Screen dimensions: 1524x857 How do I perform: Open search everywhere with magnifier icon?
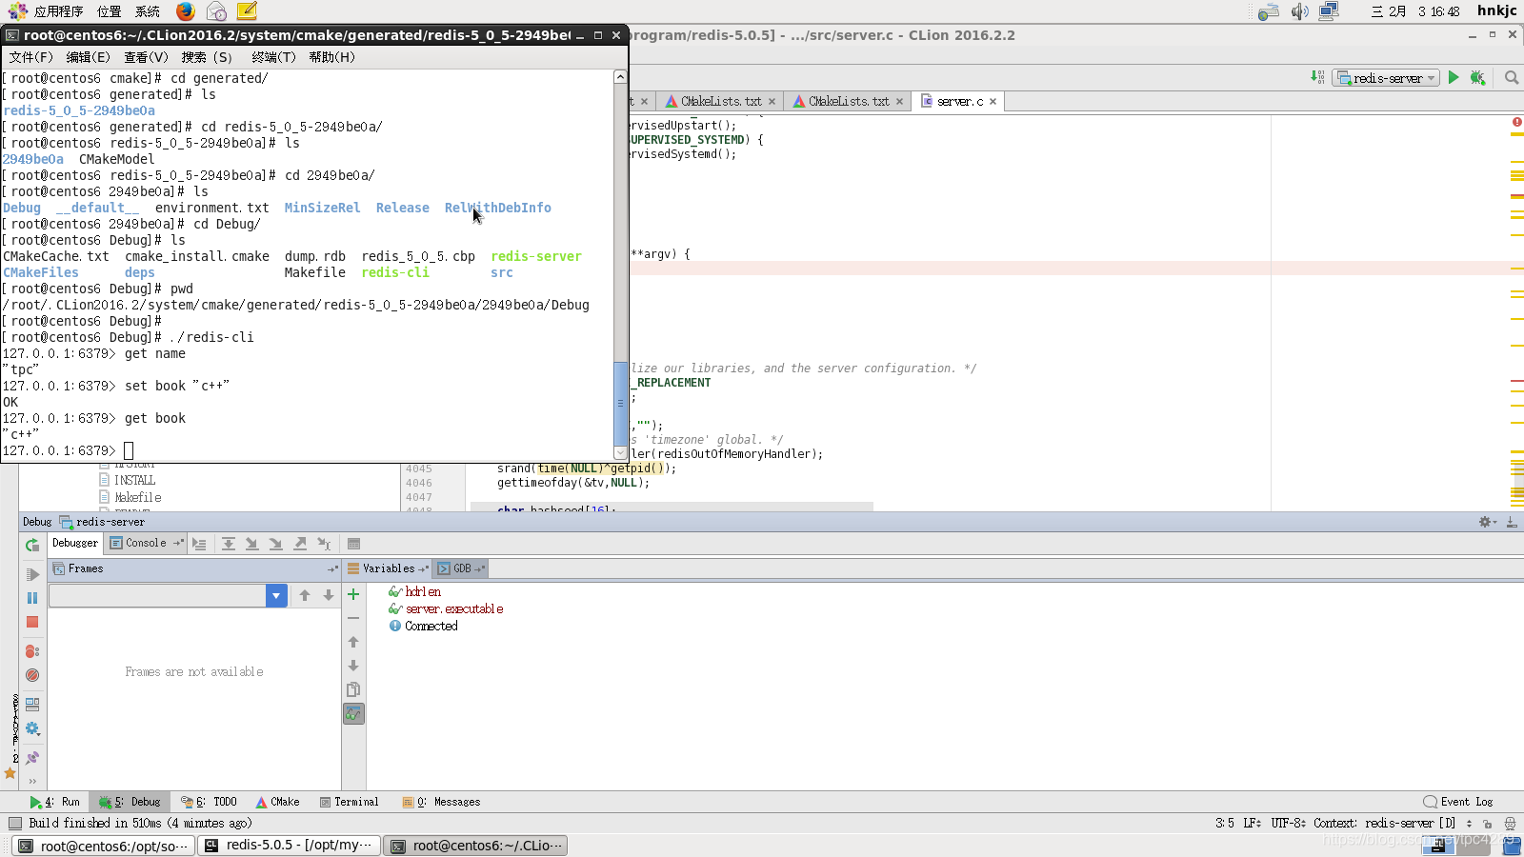click(x=1511, y=78)
